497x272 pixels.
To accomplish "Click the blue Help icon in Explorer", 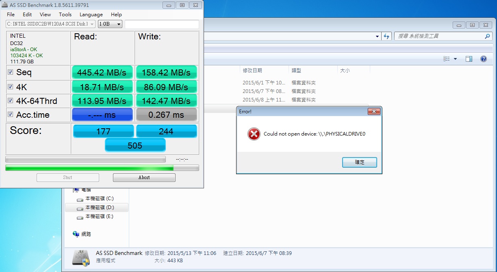I will (483, 59).
